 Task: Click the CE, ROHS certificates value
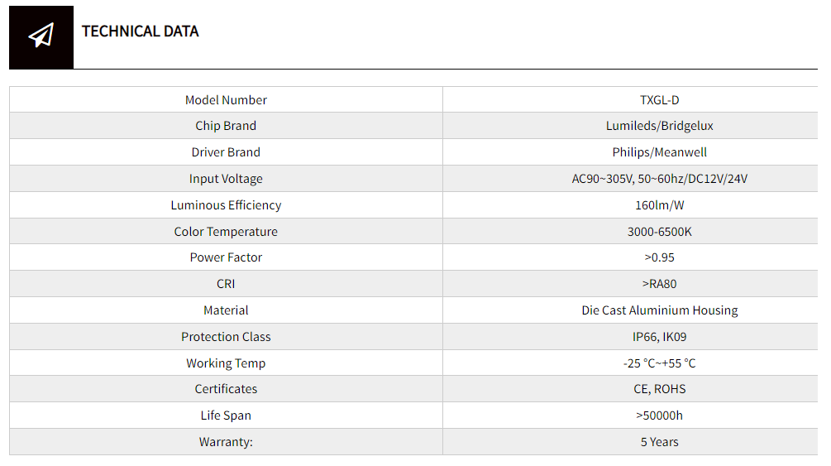click(659, 389)
